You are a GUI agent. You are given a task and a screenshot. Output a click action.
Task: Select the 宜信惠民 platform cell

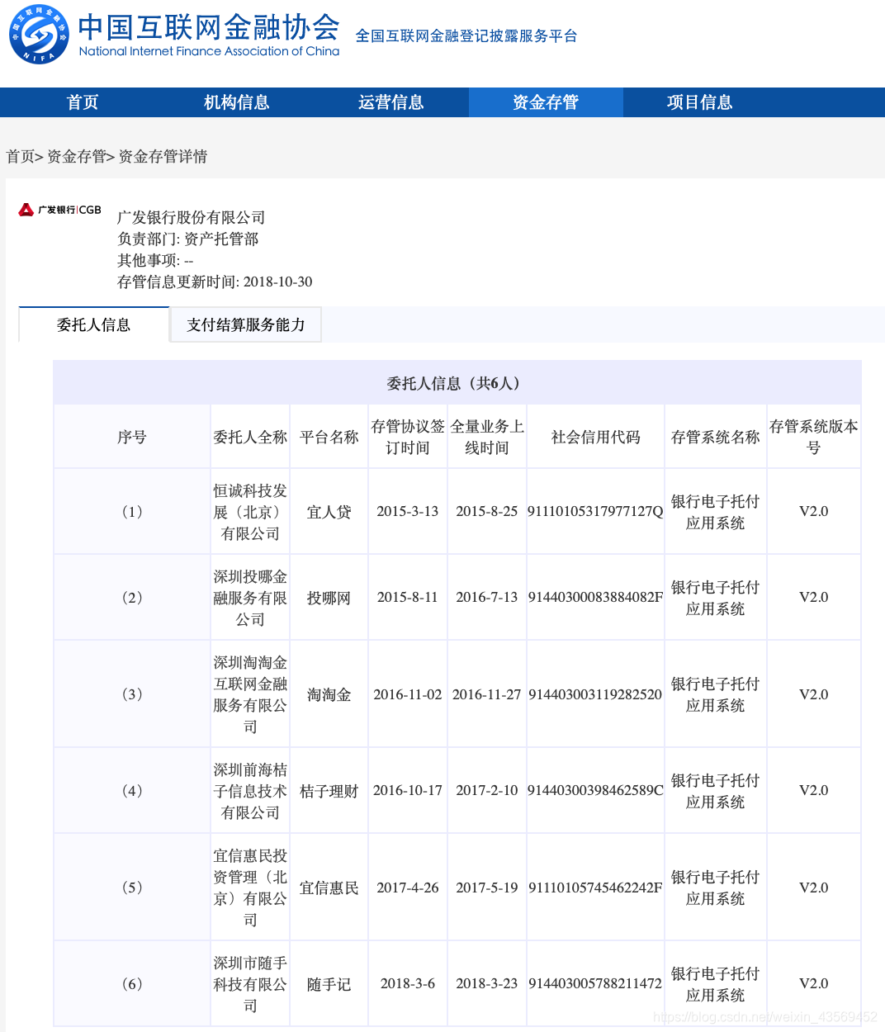click(329, 888)
